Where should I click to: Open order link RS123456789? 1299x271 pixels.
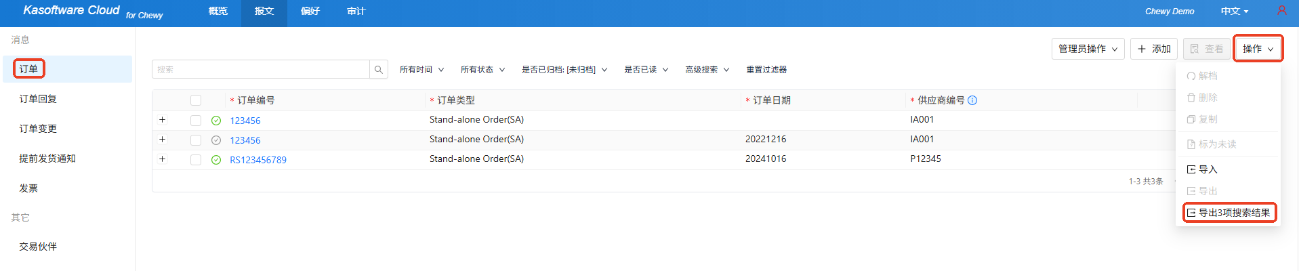tap(258, 160)
